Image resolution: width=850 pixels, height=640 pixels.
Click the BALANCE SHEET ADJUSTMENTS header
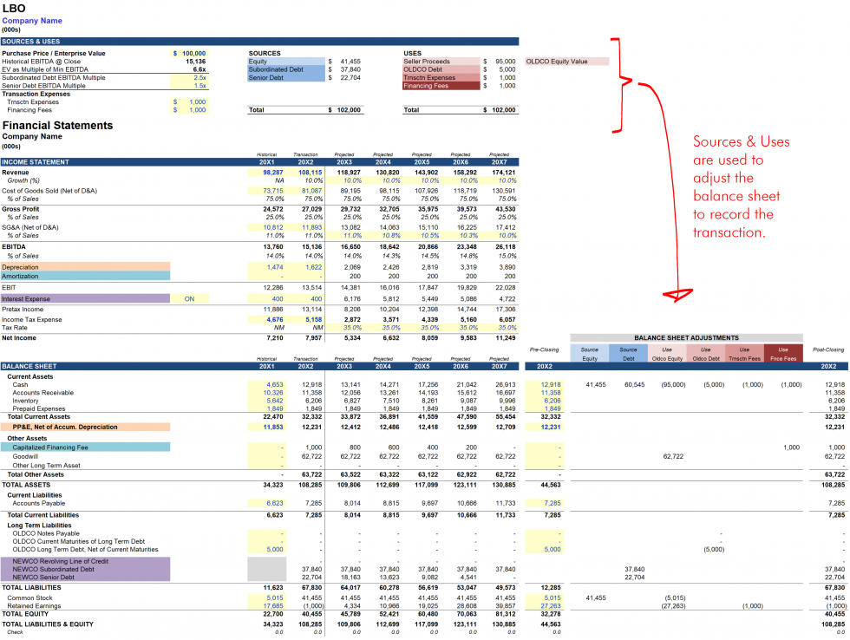pos(687,337)
